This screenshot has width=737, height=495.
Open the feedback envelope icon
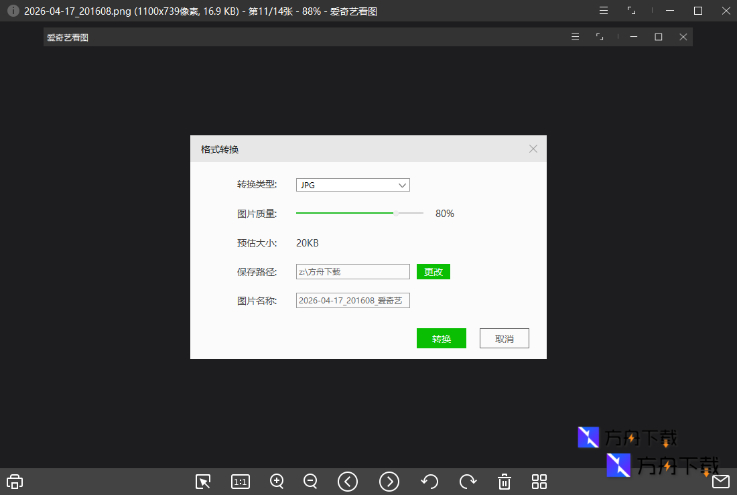[x=721, y=481]
